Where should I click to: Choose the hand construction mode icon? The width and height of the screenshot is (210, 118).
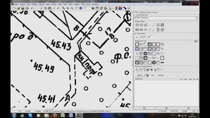click(x=137, y=69)
